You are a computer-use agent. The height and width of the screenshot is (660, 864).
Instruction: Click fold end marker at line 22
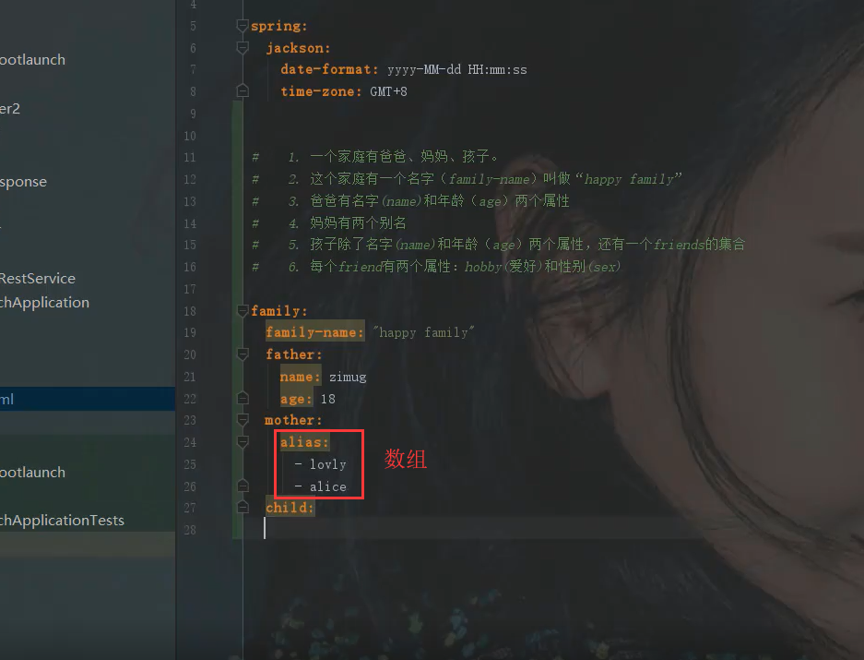(243, 398)
